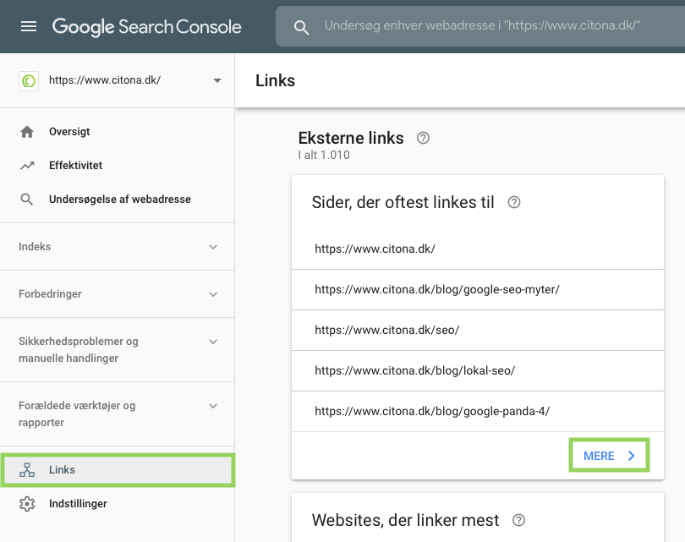Click help icon beside Sider, der oftest linkes til
This screenshot has height=542, width=685.
tap(514, 202)
